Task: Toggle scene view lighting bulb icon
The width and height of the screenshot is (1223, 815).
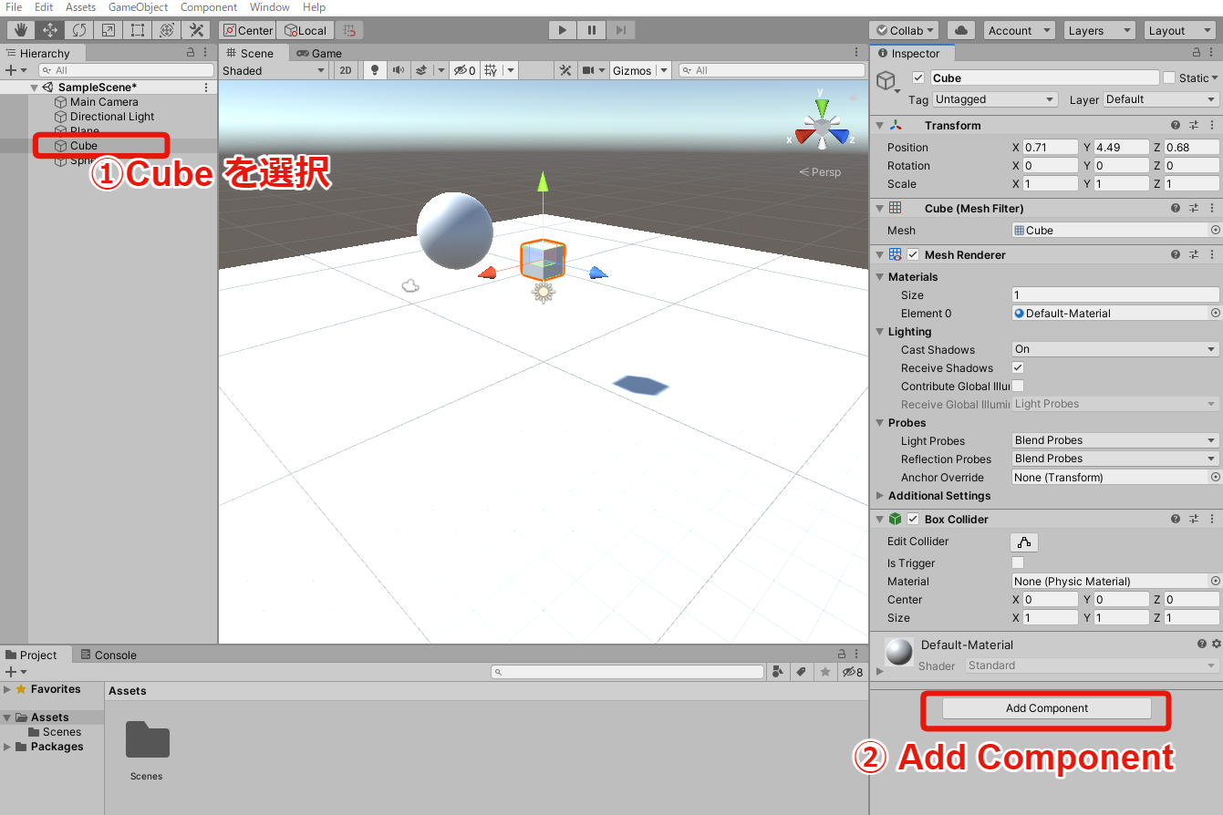Action: coord(374,69)
